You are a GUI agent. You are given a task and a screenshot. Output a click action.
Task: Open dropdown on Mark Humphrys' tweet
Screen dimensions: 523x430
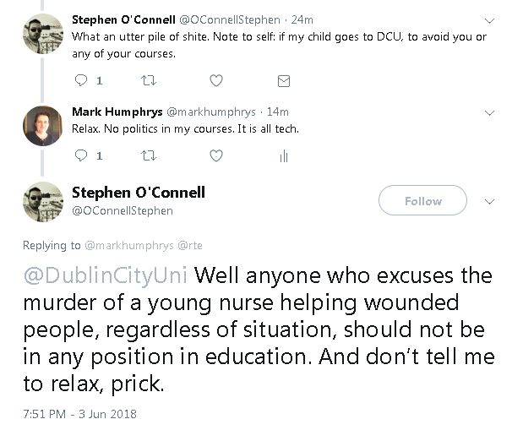pyautogui.click(x=490, y=112)
